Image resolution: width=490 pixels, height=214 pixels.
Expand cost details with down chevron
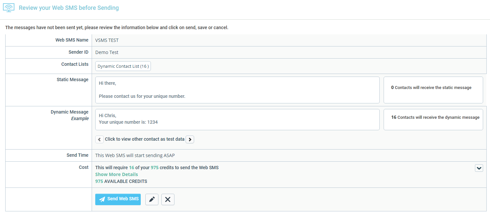pyautogui.click(x=479, y=168)
